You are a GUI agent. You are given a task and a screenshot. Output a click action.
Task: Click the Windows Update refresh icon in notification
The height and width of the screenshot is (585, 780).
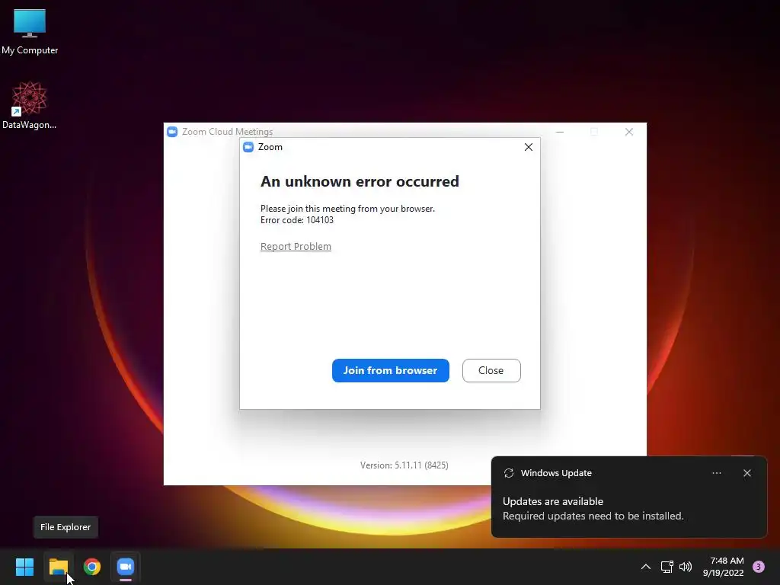click(x=509, y=473)
